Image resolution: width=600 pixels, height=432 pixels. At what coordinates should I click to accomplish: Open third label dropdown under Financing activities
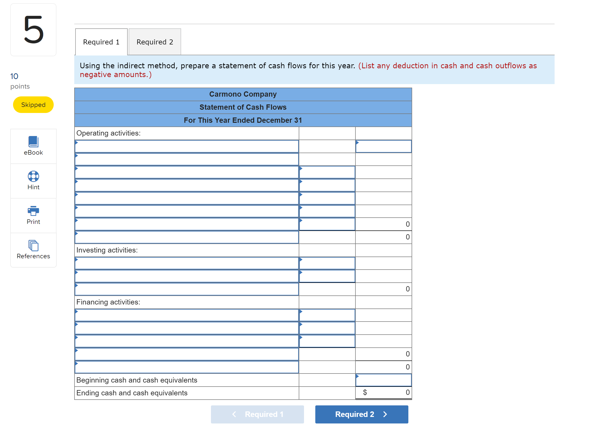tap(187, 341)
